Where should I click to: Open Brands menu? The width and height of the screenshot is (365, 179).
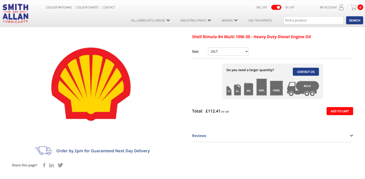[x=230, y=20]
